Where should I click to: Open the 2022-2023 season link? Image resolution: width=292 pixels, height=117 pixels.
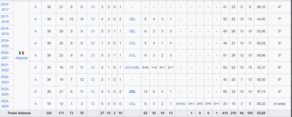(x=5, y=80)
